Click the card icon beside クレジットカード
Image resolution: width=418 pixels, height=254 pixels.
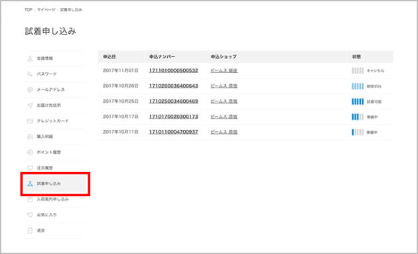tap(30, 121)
